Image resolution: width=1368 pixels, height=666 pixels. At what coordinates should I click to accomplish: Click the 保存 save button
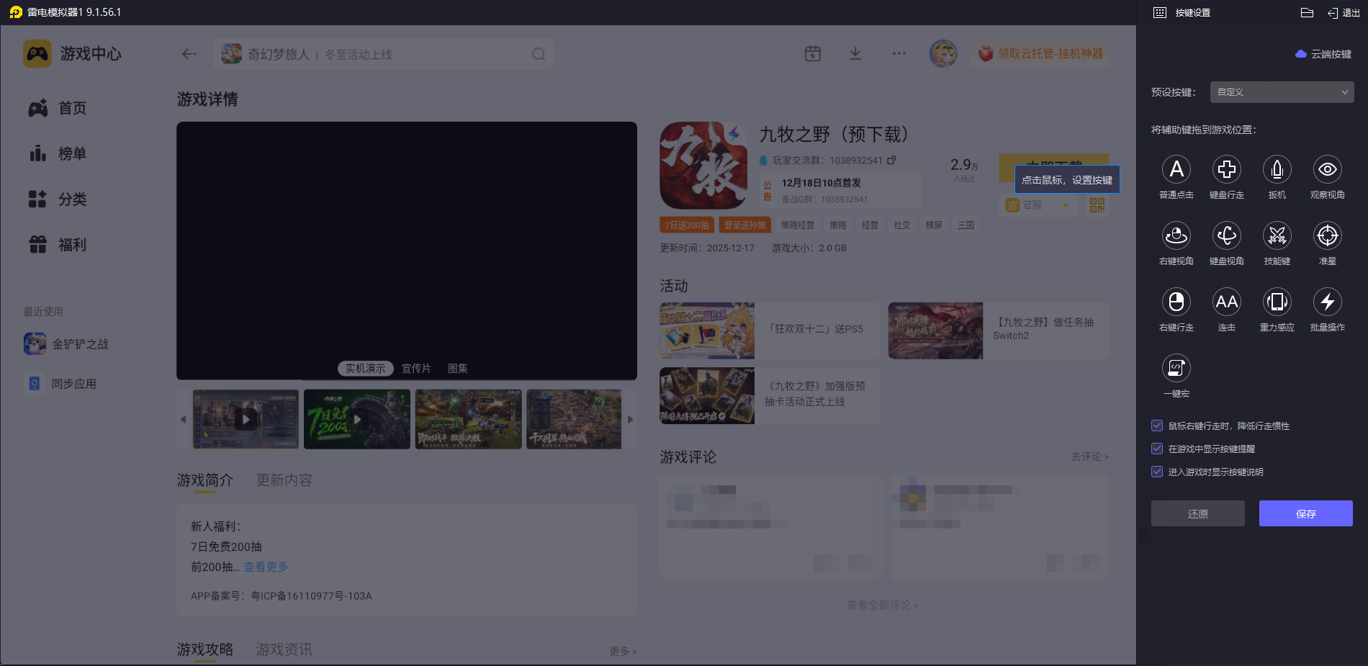coord(1306,514)
